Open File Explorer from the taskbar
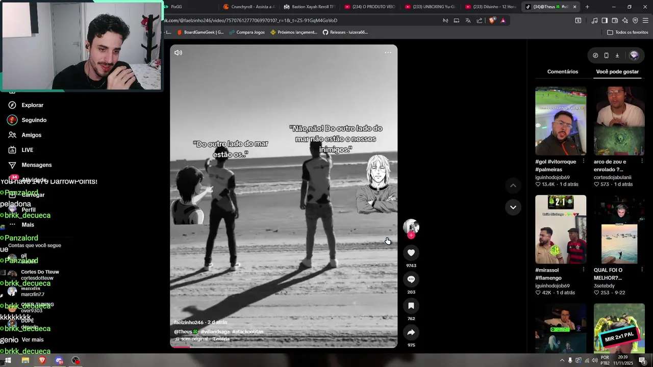This screenshot has height=367, width=653. tap(25, 360)
